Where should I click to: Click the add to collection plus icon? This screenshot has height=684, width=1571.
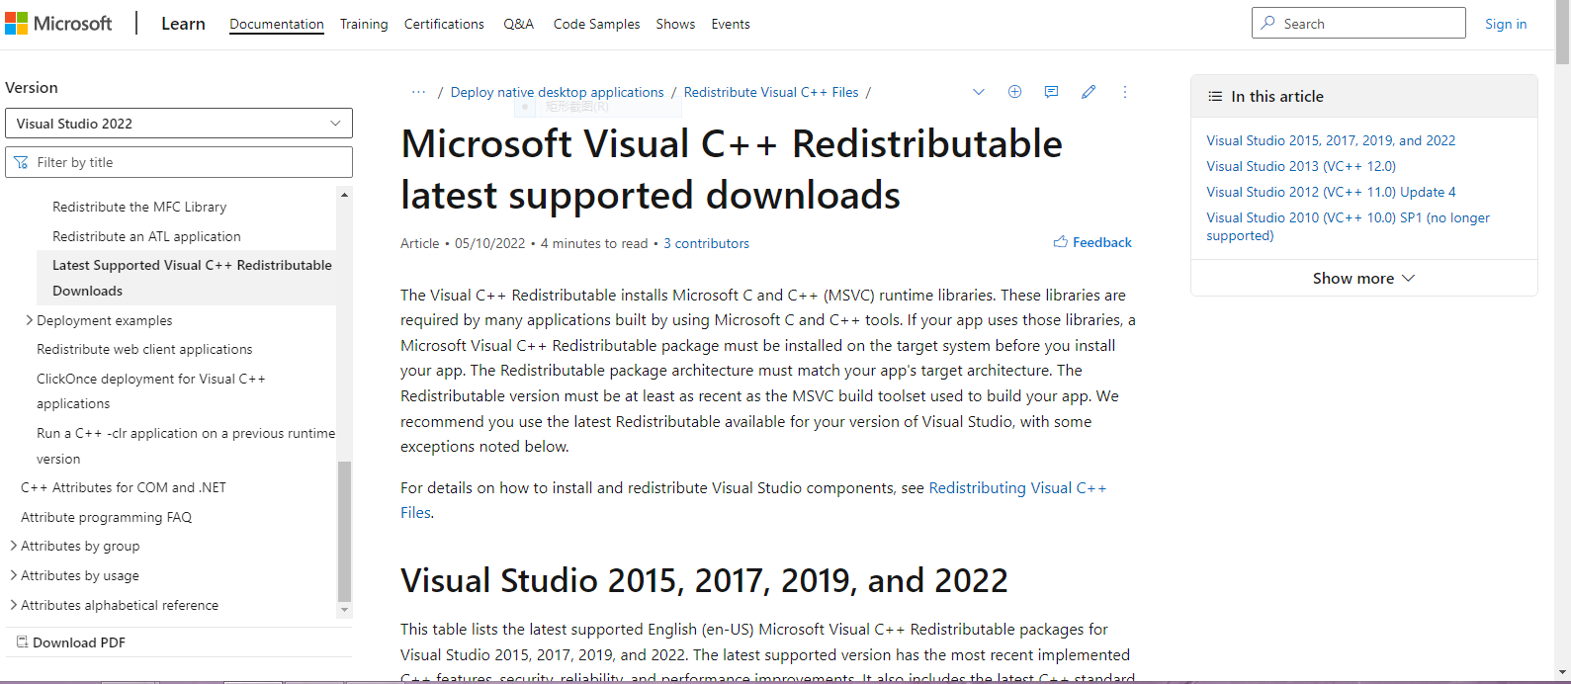point(1014,92)
